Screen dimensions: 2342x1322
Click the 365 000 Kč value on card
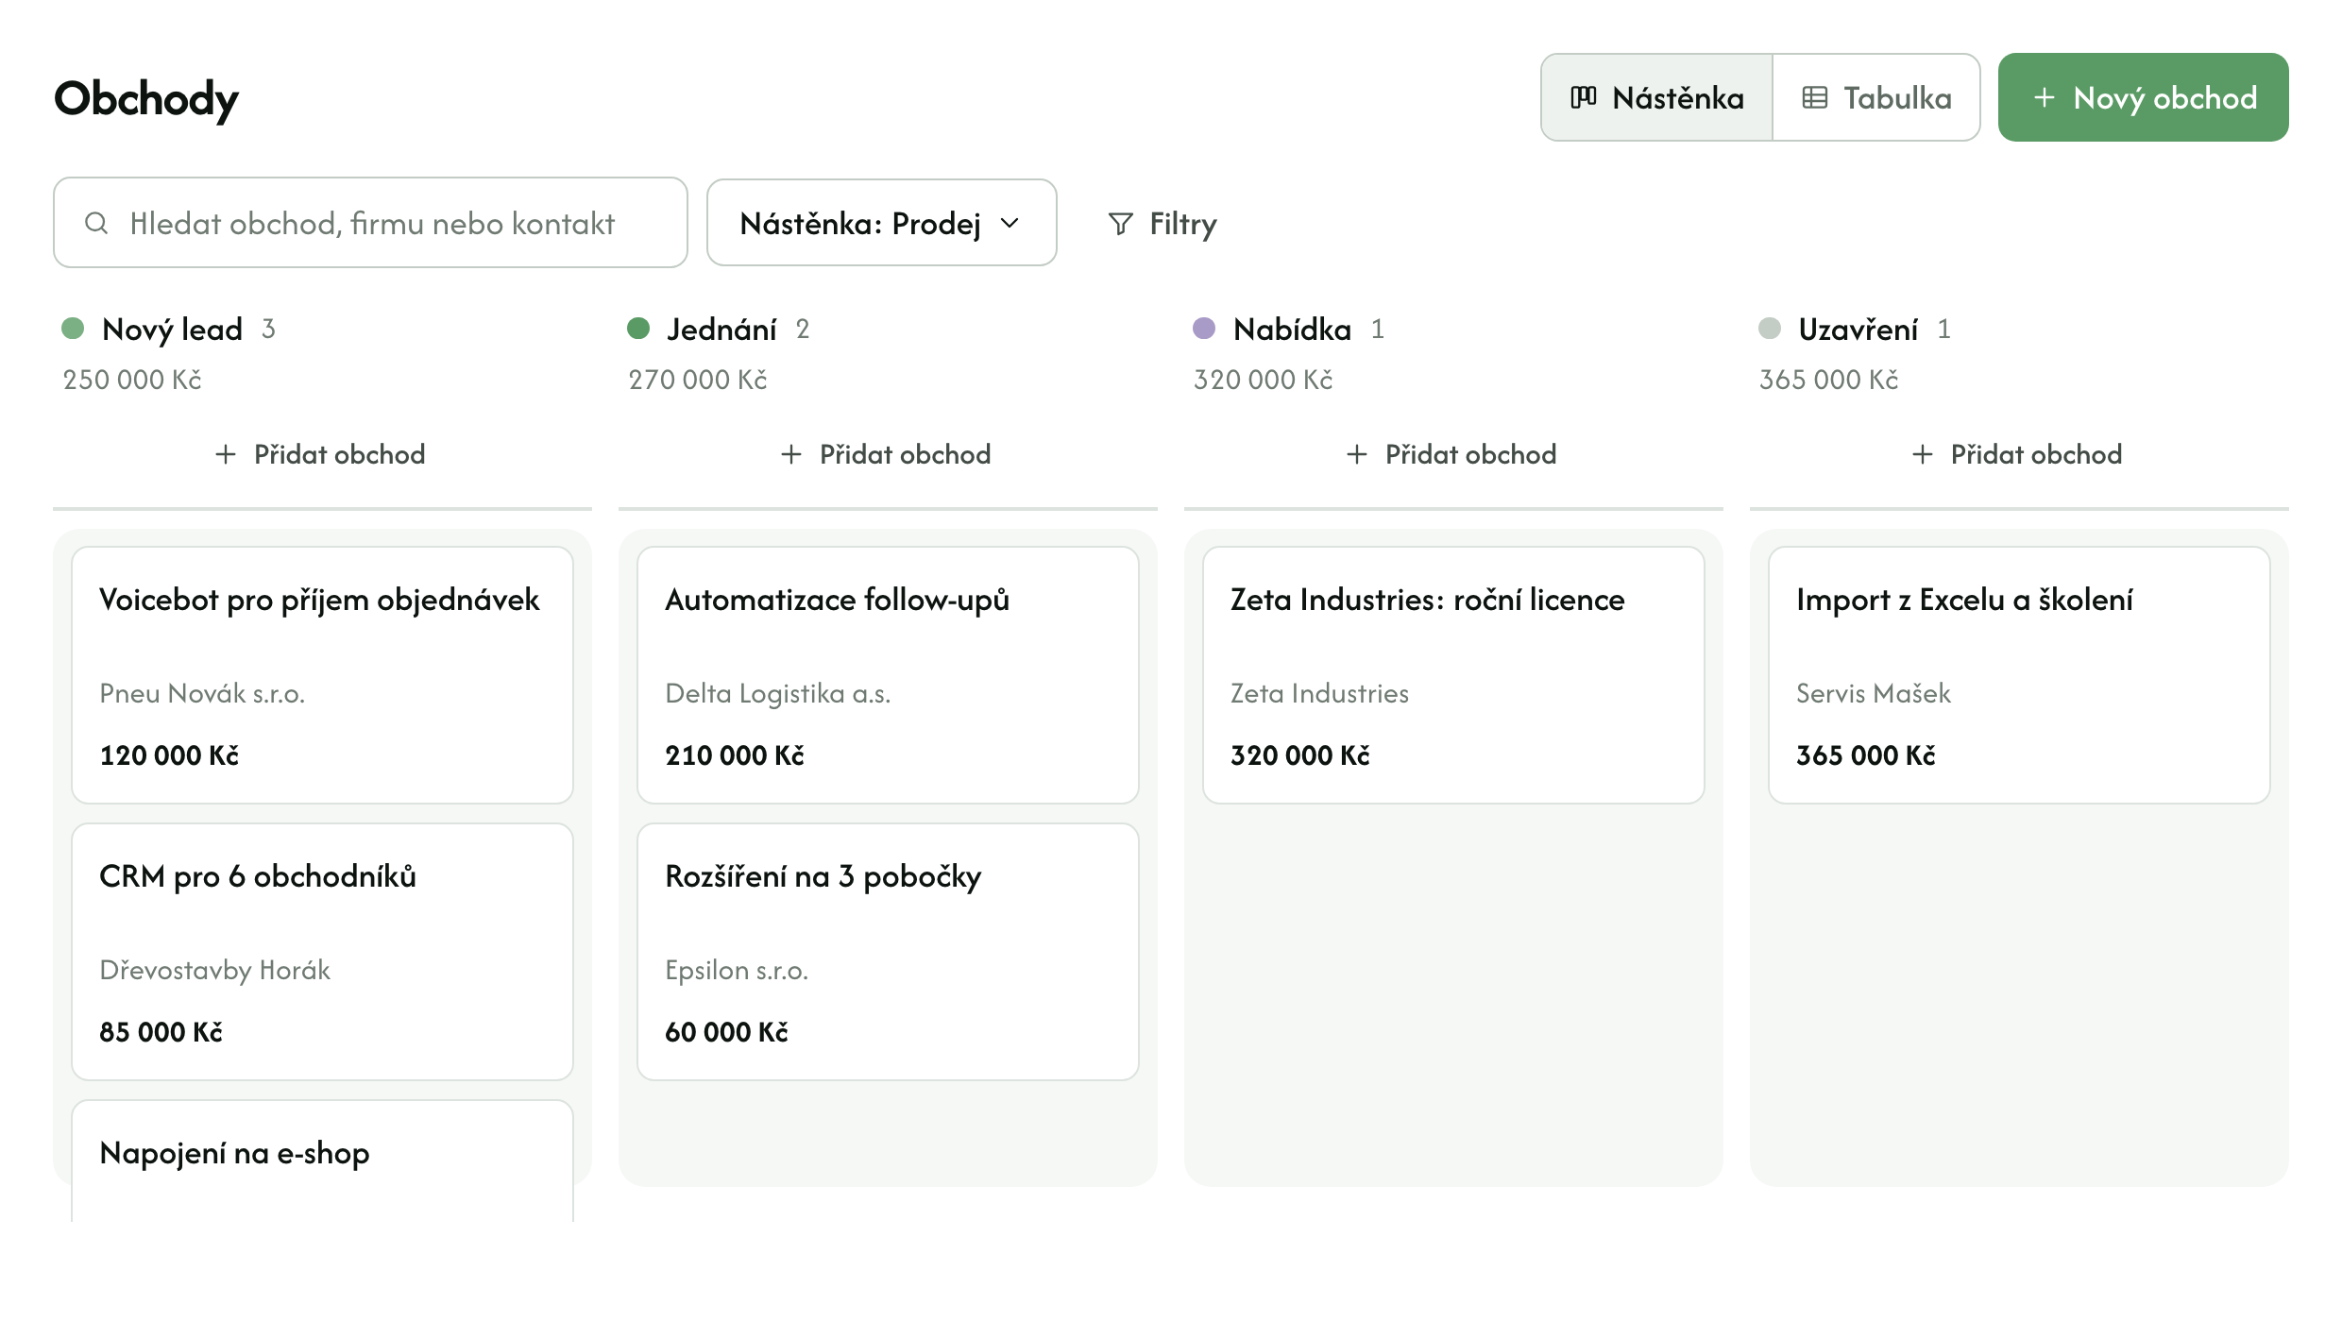(1866, 755)
